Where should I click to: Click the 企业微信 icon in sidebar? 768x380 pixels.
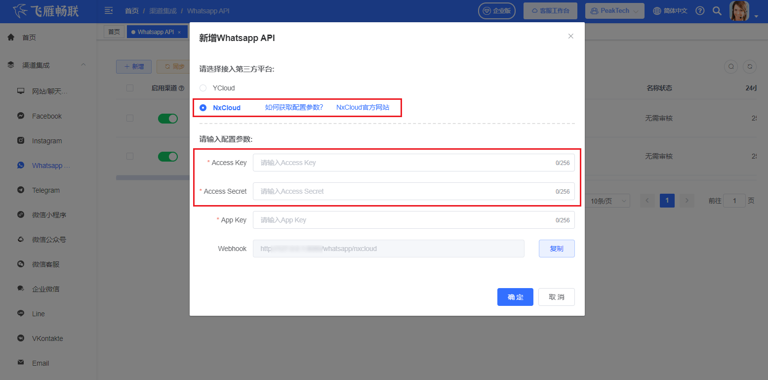click(21, 289)
